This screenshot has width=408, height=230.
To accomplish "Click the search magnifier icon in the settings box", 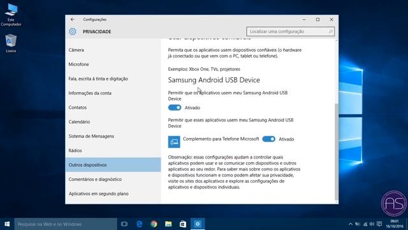I will pyautogui.click(x=330, y=31).
